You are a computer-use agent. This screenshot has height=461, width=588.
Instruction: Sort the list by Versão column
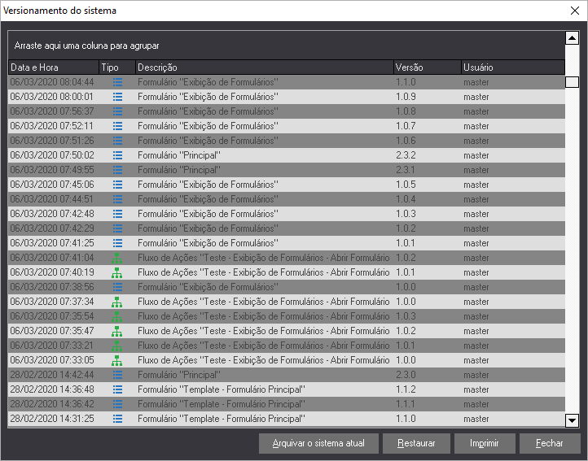425,67
